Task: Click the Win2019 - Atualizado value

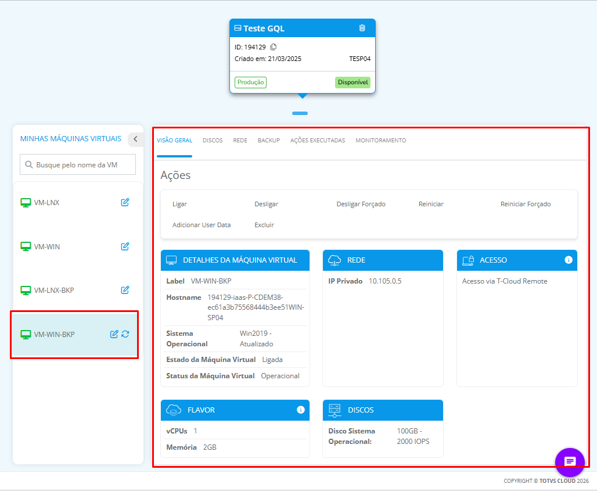Action: (256, 339)
